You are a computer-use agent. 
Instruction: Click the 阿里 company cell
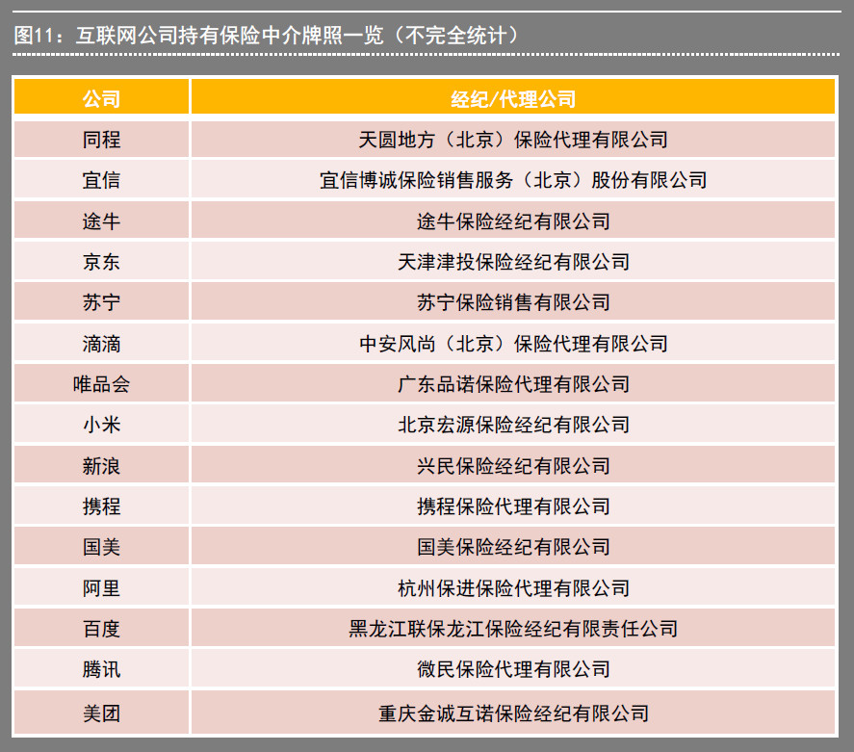click(x=101, y=587)
